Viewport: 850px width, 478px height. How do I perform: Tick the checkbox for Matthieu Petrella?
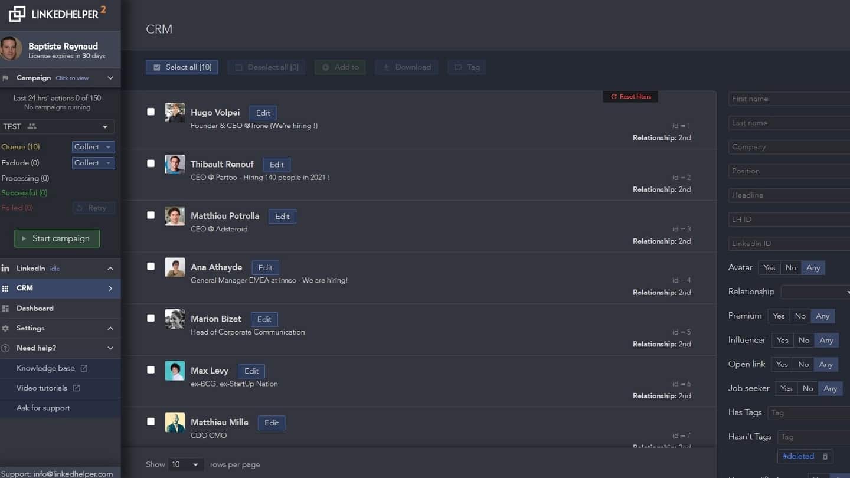click(x=151, y=215)
